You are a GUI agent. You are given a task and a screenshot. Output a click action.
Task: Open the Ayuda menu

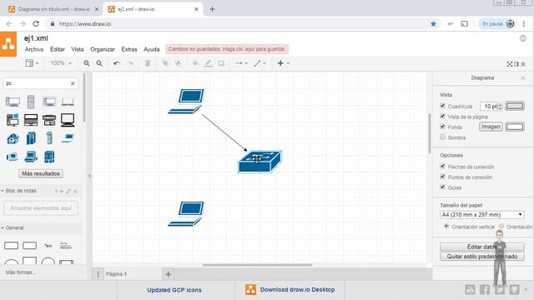click(152, 49)
